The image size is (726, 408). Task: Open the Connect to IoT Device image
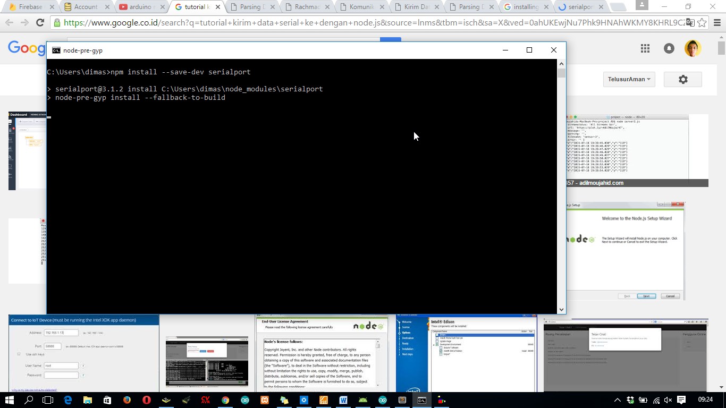84,353
